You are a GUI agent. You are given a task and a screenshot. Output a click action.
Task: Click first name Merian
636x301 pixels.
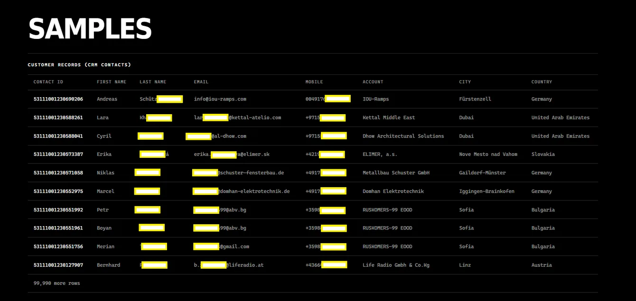[x=105, y=246]
